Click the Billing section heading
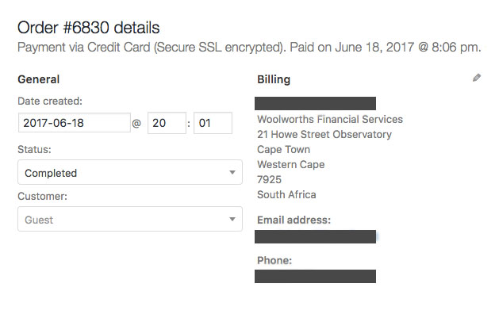The height and width of the screenshot is (318, 495). (x=274, y=79)
